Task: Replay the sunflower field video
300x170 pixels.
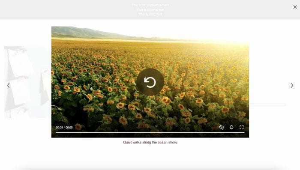Action: click(150, 82)
